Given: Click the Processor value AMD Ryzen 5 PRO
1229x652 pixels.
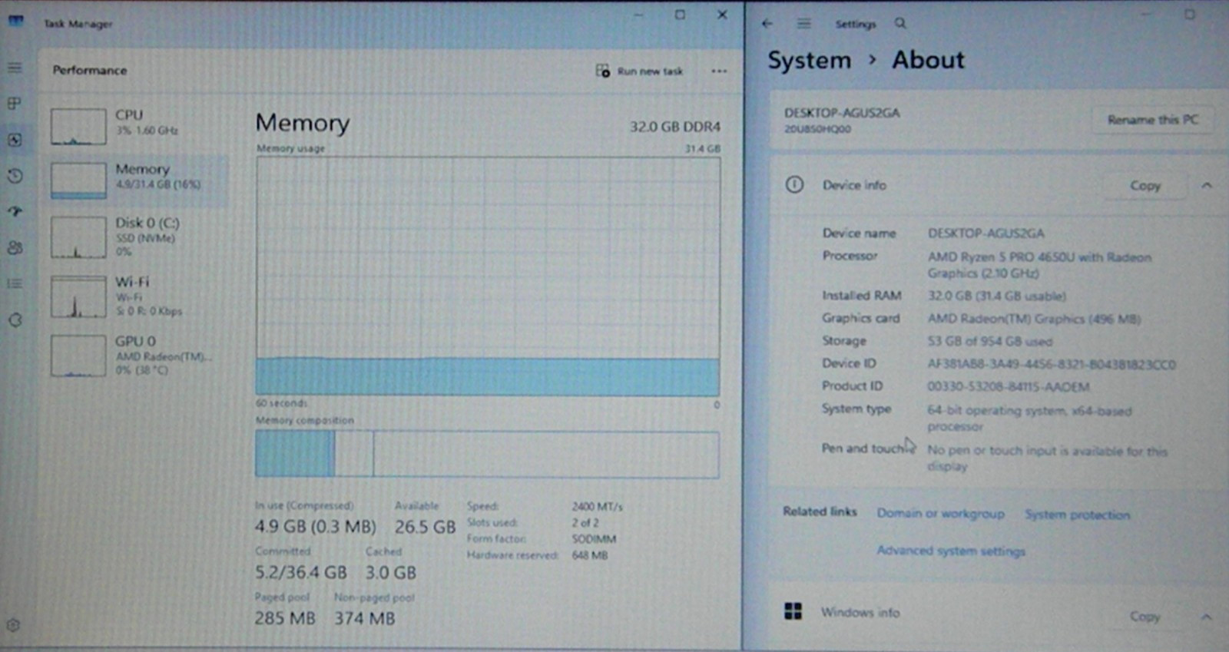Looking at the screenshot, I should (1039, 265).
